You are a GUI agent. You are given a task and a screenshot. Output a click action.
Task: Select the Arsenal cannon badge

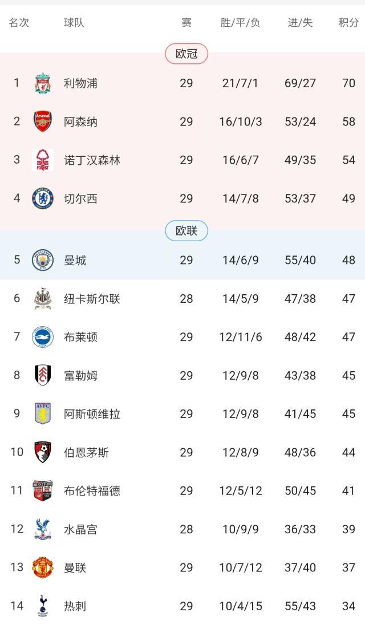[41, 121]
